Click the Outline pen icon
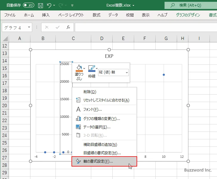Image resolution: width=217 pixels, height=179 pixels. [92, 68]
